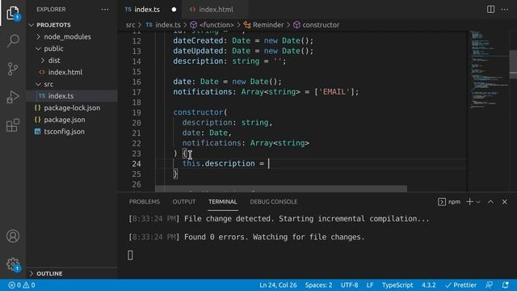Open the Extensions view icon
Image resolution: width=517 pixels, height=291 pixels.
click(13, 125)
